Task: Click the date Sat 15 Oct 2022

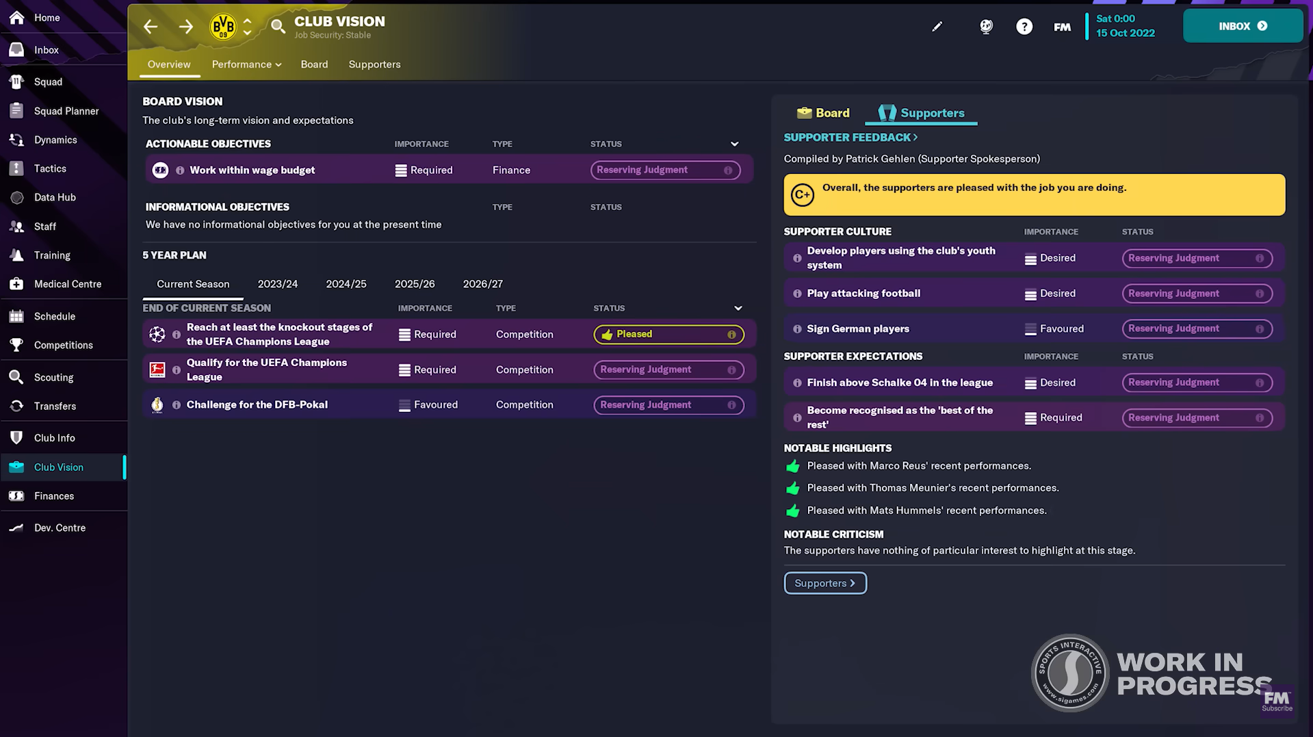Action: pyautogui.click(x=1125, y=26)
